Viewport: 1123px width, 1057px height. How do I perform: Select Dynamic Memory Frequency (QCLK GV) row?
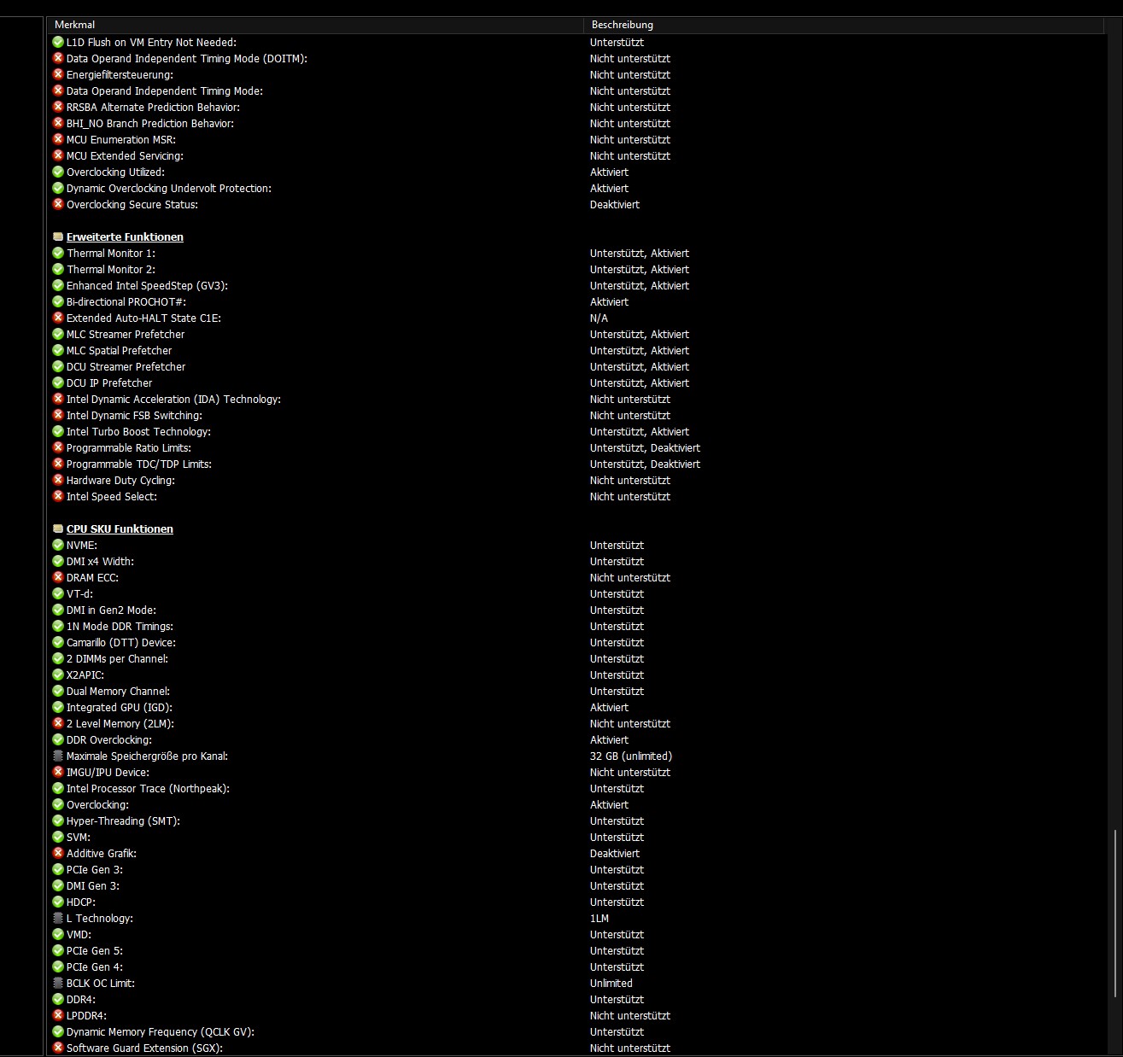tap(577, 1032)
